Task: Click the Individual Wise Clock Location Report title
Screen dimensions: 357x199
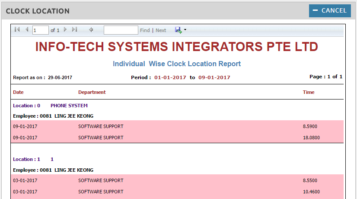Action: (x=177, y=64)
